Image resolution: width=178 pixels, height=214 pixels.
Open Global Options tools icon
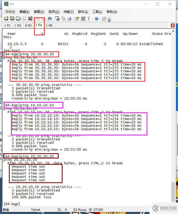[83, 19]
